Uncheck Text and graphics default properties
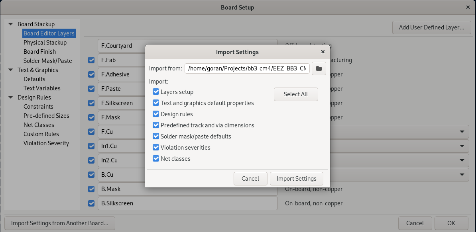 [x=156, y=103]
